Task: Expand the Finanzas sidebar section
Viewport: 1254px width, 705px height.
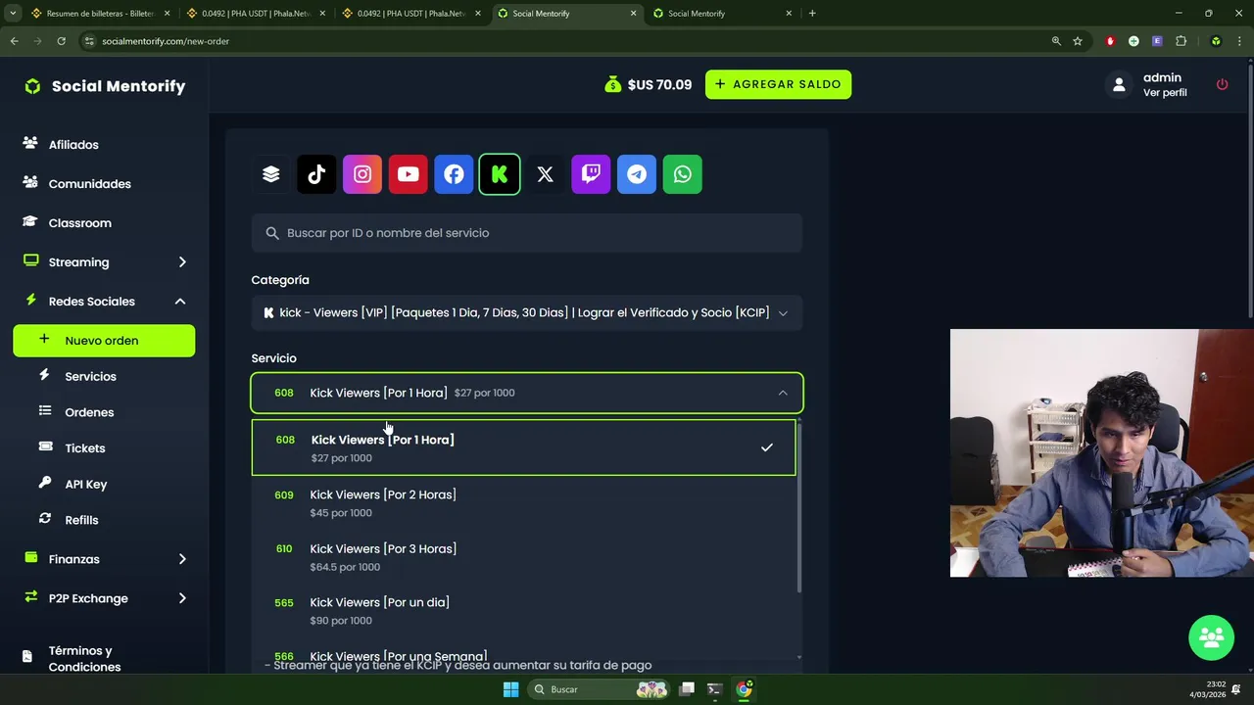Action: (104, 559)
